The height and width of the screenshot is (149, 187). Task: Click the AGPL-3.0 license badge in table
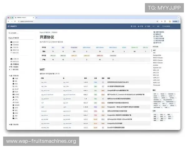(x=100, y=56)
